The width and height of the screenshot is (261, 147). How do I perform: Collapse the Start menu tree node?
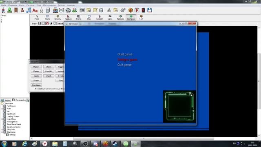[2, 132]
